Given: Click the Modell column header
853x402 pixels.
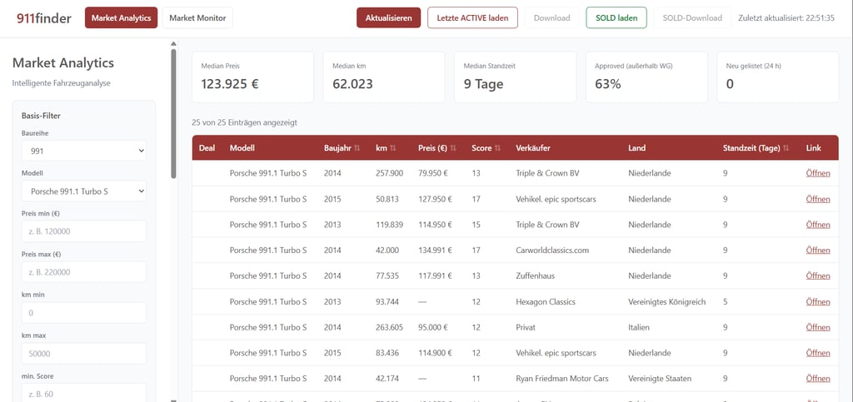Looking at the screenshot, I should 242,148.
